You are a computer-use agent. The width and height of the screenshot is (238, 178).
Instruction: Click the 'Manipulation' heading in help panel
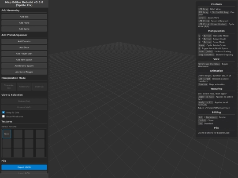click(x=216, y=31)
